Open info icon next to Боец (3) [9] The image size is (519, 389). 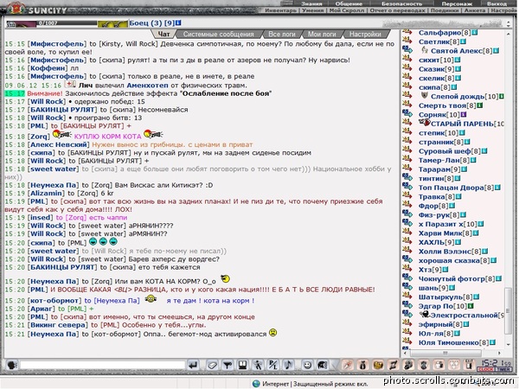click(x=178, y=22)
